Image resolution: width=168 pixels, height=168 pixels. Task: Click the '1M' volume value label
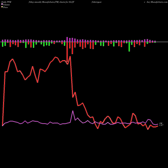pos(161,123)
